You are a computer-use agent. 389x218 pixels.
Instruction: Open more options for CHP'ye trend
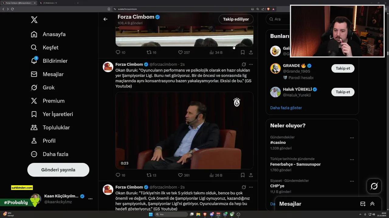coord(352,181)
